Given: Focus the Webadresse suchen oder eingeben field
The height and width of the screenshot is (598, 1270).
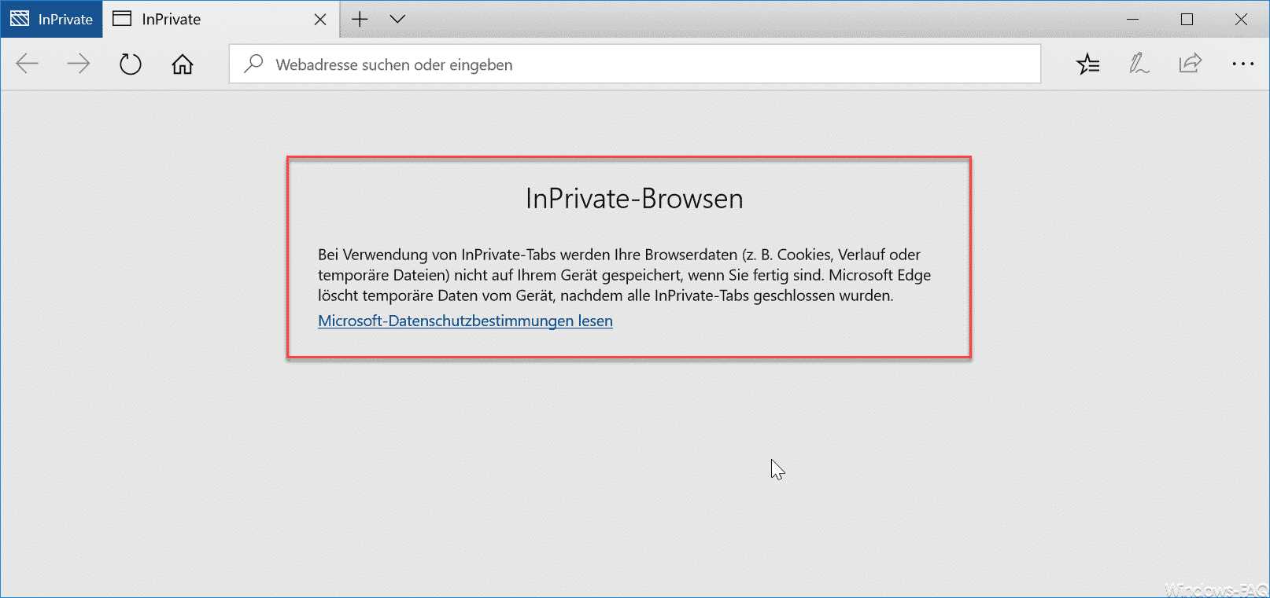Looking at the screenshot, I should click(x=634, y=64).
